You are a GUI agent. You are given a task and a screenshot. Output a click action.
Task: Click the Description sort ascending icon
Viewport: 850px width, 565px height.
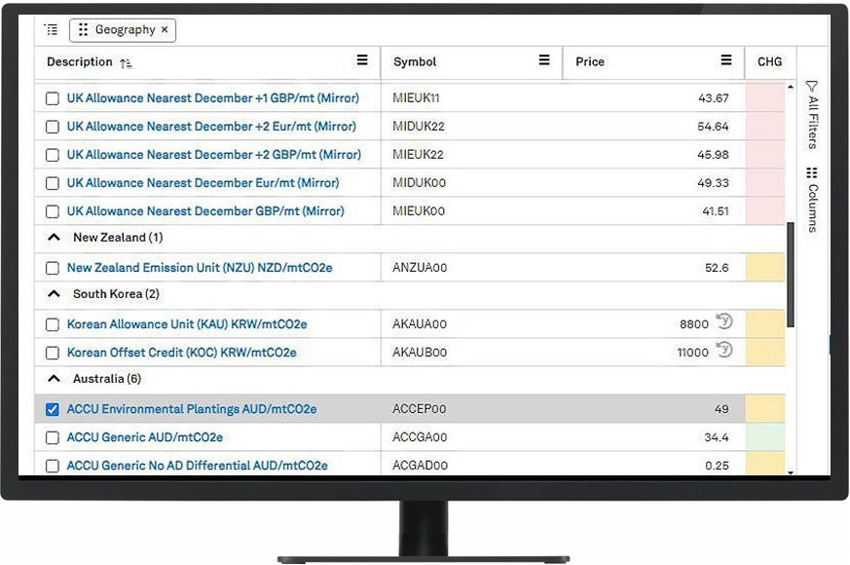coord(126,63)
